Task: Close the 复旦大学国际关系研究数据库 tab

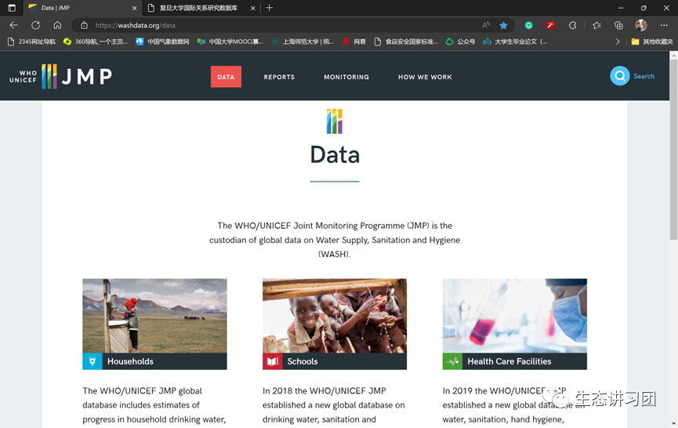Action: point(253,8)
